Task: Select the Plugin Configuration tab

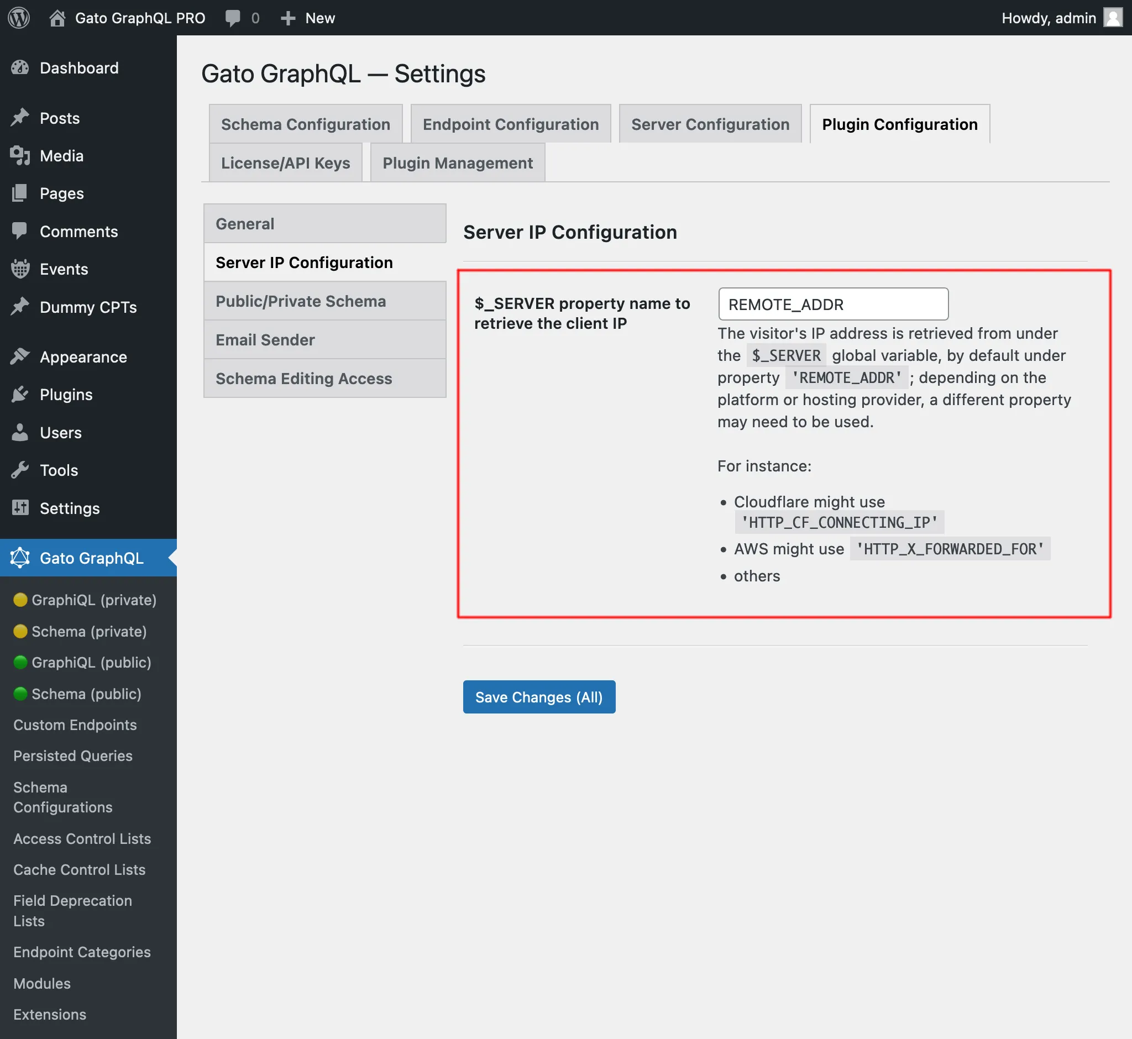Action: [900, 124]
